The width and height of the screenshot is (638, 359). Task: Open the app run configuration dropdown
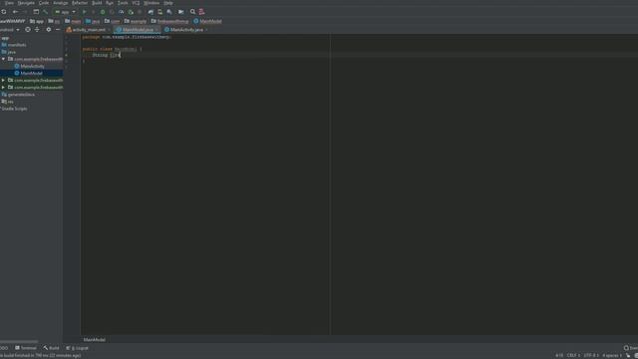click(65, 12)
